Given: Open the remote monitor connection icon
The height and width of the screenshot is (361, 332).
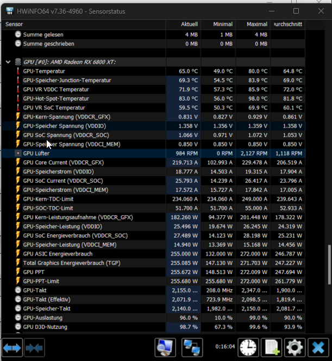Looking at the screenshot, I should [x=165, y=347].
